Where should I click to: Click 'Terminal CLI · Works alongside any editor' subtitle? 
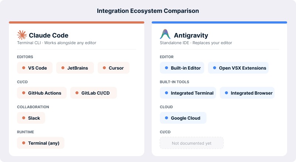[57, 43]
